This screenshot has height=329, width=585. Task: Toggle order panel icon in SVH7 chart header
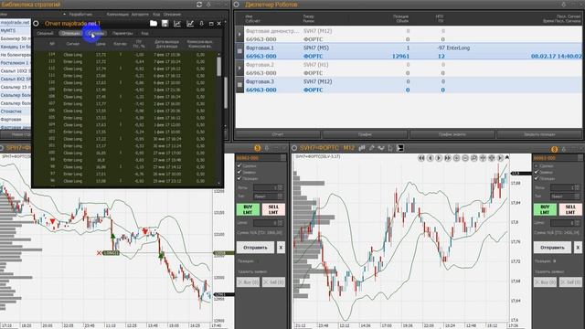[400, 148]
